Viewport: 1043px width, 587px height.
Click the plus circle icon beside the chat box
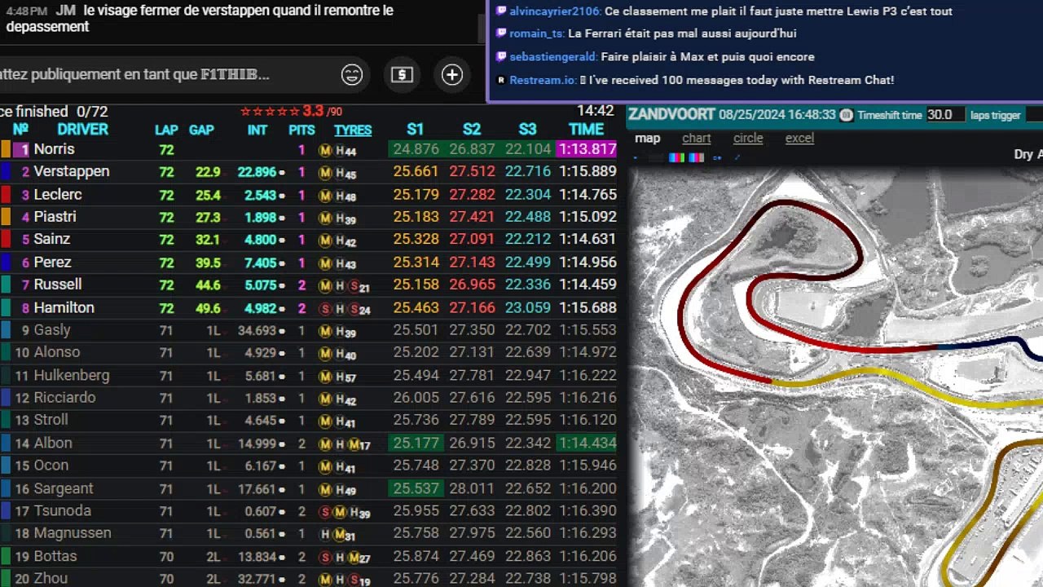pyautogui.click(x=452, y=75)
